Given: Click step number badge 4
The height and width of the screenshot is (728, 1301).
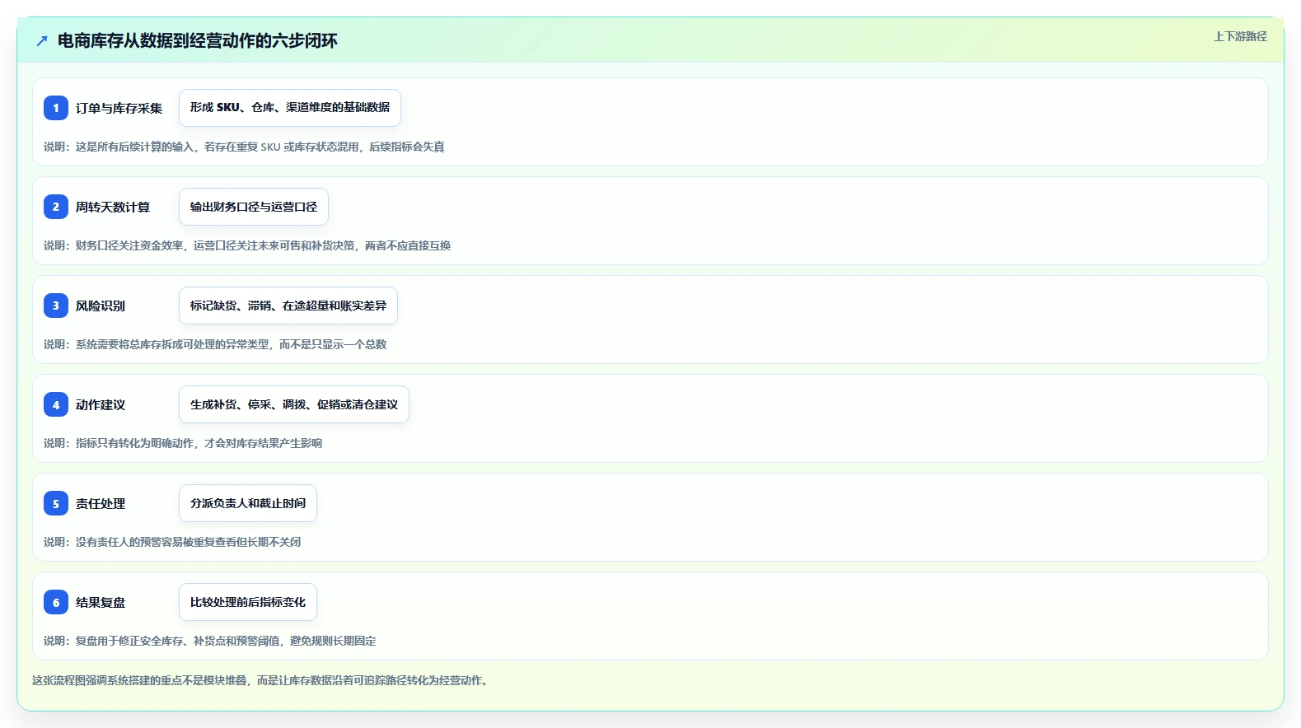Looking at the screenshot, I should 56,404.
